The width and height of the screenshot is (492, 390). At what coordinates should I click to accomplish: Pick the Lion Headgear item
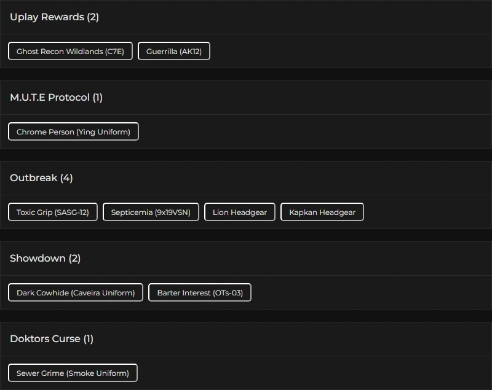240,213
